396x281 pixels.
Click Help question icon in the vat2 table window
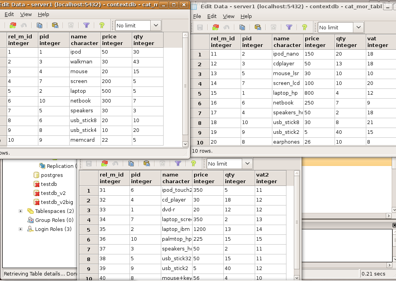[193, 164]
